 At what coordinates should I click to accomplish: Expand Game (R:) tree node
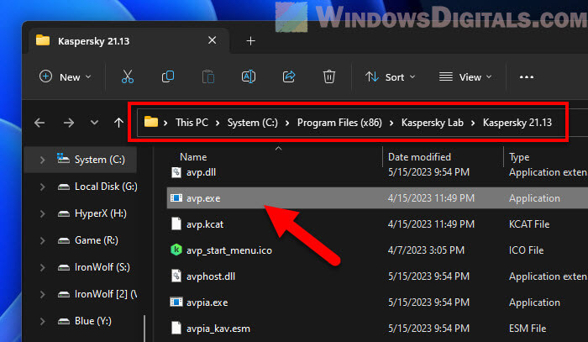[x=42, y=241]
